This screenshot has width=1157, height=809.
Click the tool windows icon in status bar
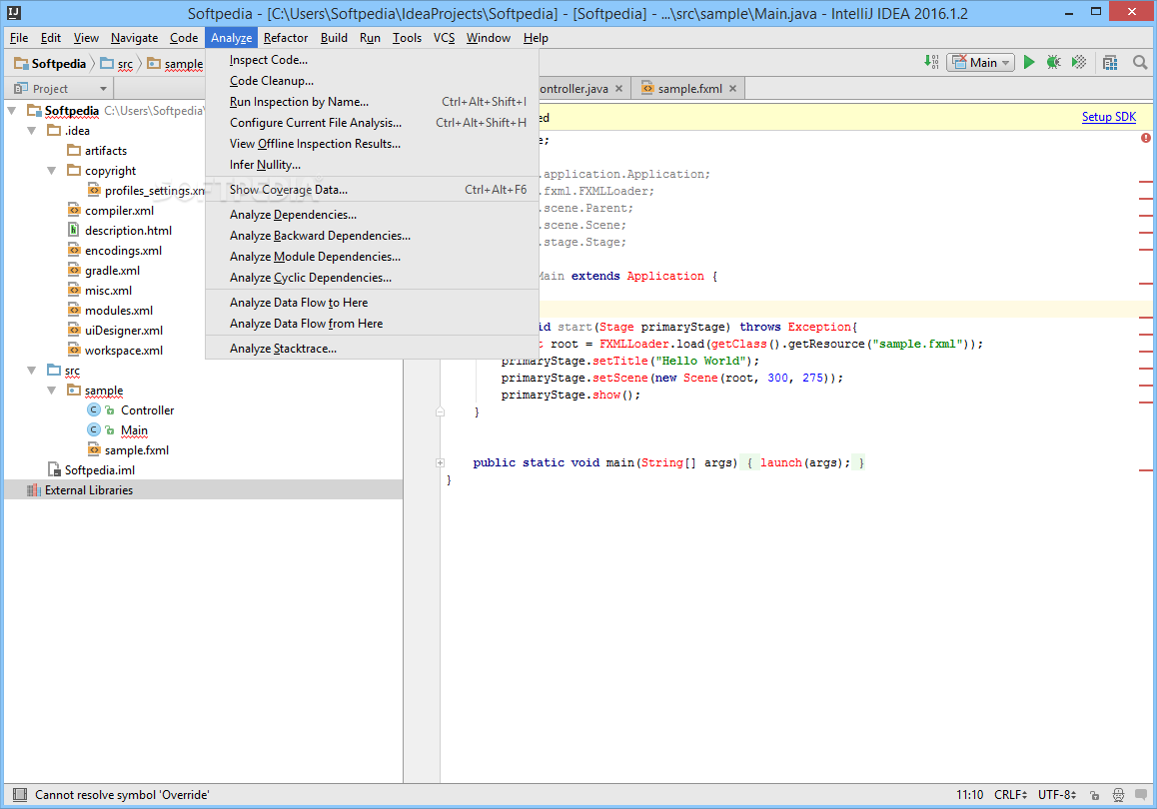tap(20, 794)
